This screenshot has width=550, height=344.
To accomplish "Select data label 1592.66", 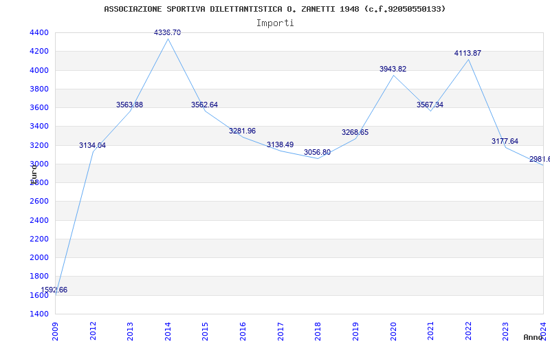I will point(54,290).
